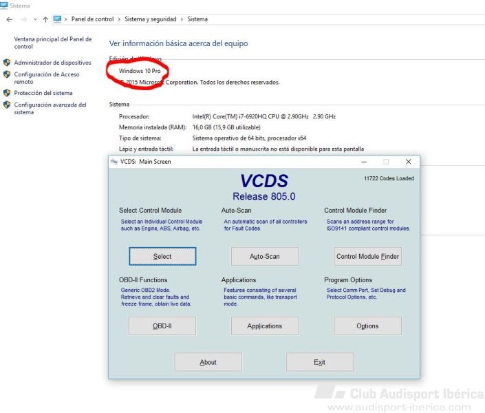This screenshot has width=485, height=413.
Task: Open the Control Module Finder
Action: point(368,256)
